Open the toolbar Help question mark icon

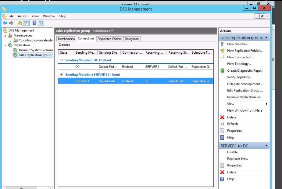pyautogui.click(x=34, y=23)
